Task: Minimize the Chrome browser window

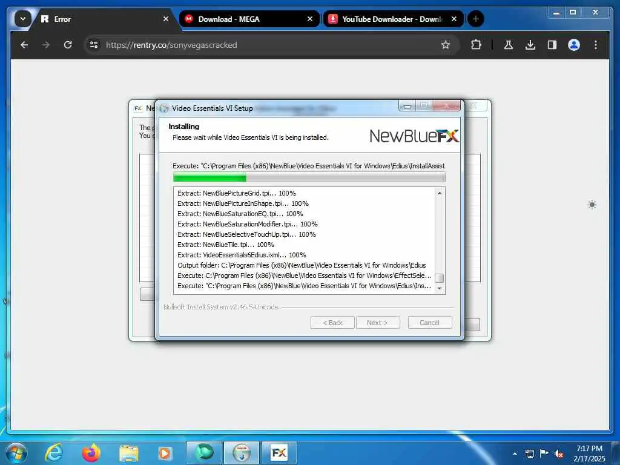Action: [556, 13]
